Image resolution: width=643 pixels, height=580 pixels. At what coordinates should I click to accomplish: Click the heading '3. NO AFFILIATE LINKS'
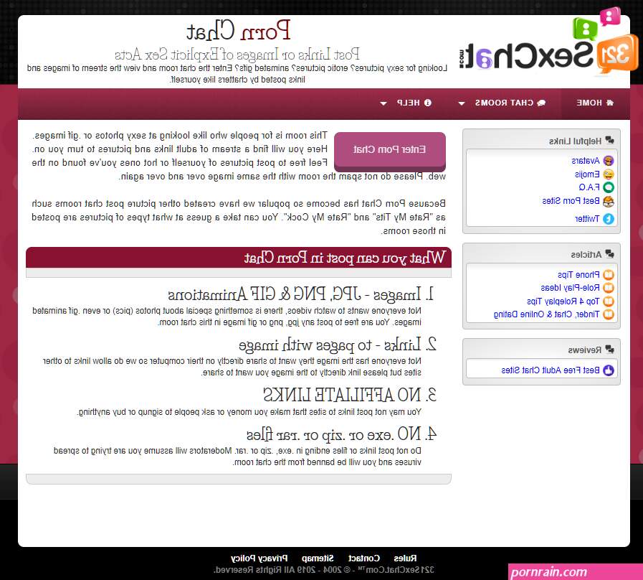[350, 395]
